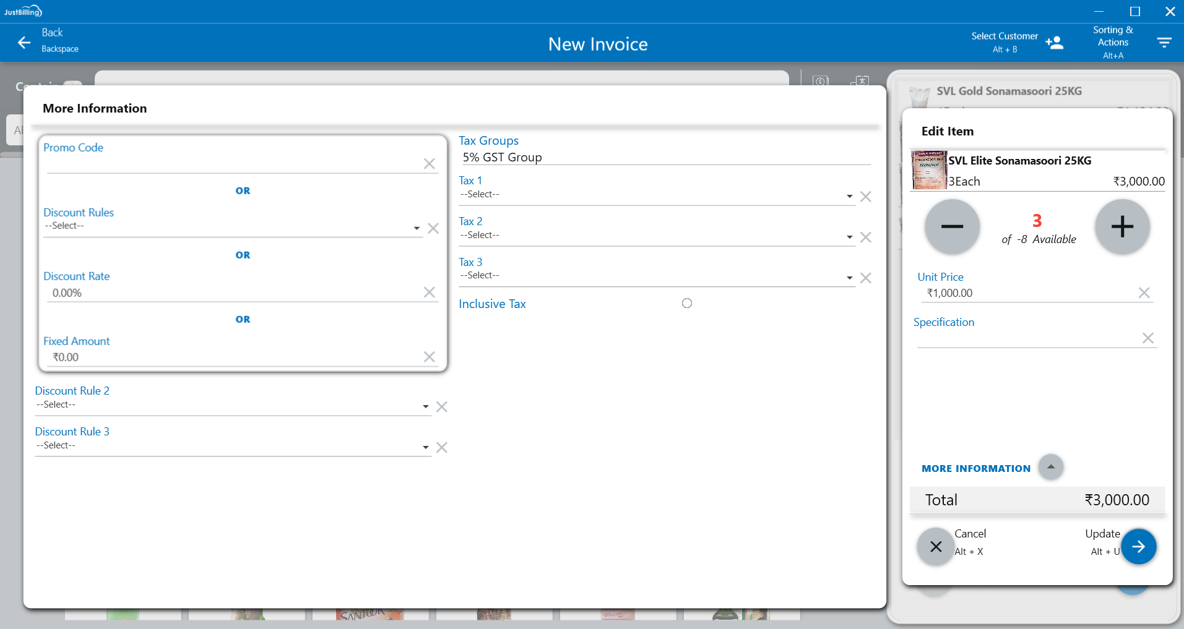Click the Tax Groups field
This screenshot has height=629, width=1184.
664,158
